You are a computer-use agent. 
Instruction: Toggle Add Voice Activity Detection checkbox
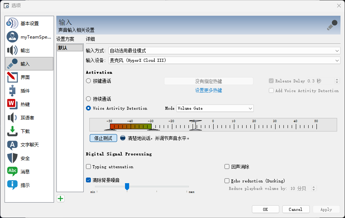point(271,91)
